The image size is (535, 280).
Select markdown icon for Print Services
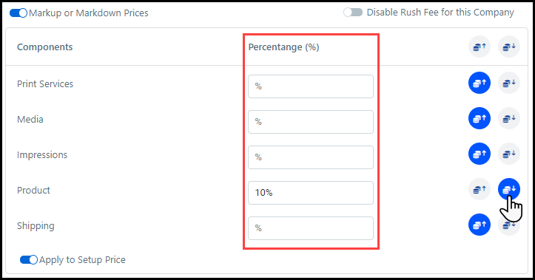pyautogui.click(x=509, y=83)
